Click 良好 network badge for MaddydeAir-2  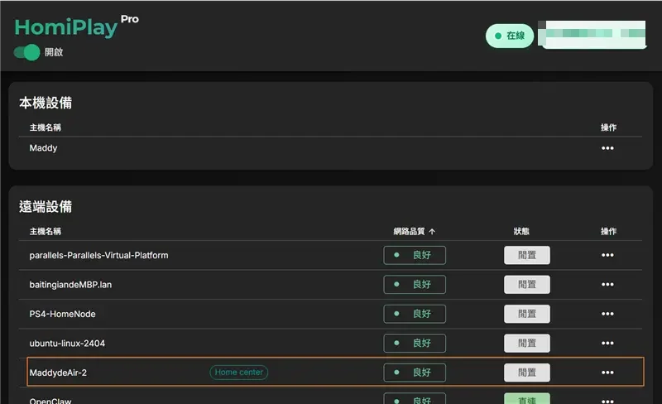415,373
